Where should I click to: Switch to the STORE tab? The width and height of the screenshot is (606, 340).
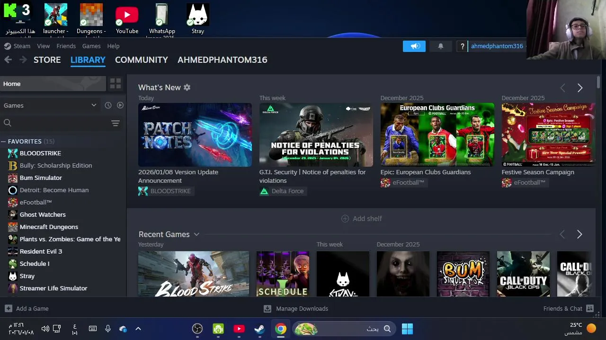(47, 60)
